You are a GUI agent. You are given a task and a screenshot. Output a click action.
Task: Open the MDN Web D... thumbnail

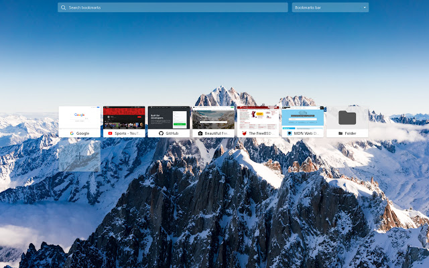(302, 118)
